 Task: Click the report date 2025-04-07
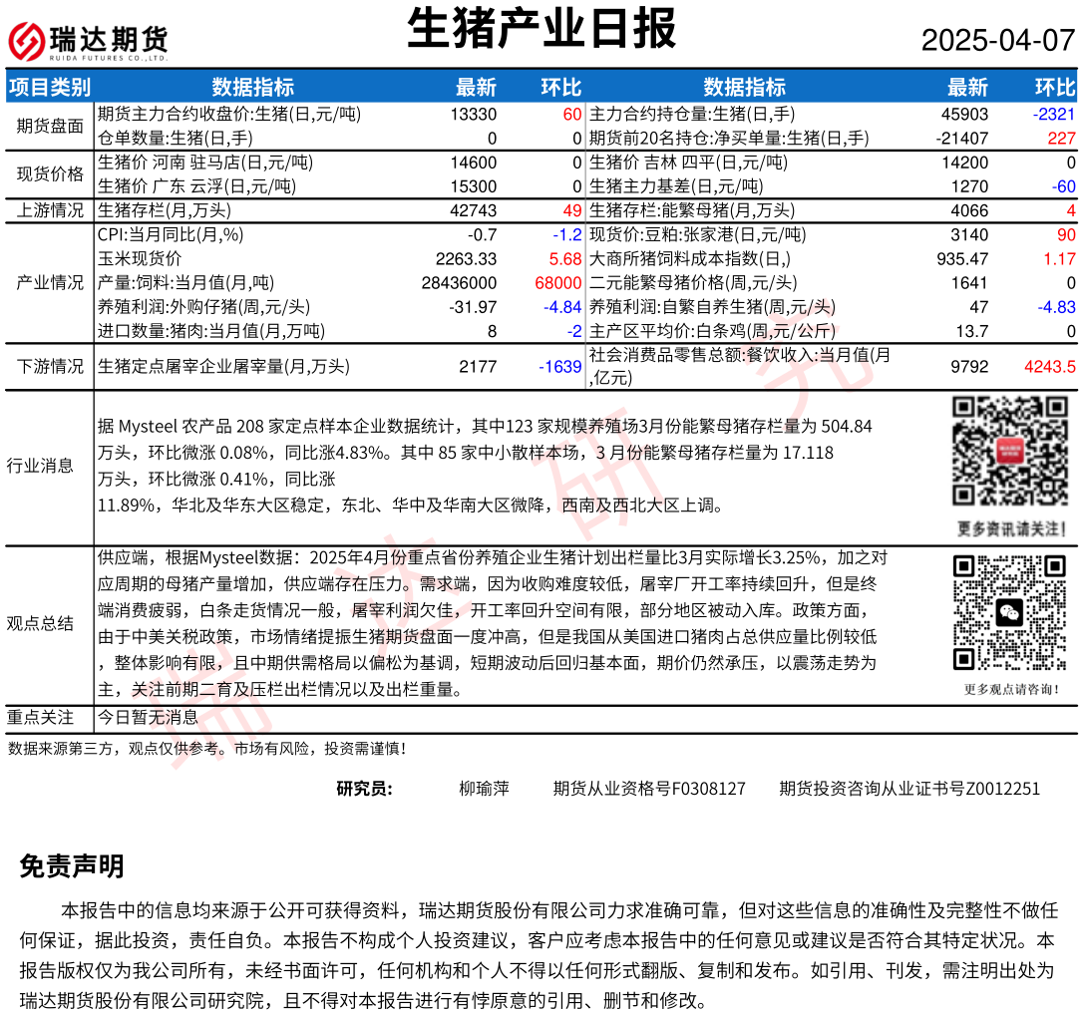pos(998,40)
